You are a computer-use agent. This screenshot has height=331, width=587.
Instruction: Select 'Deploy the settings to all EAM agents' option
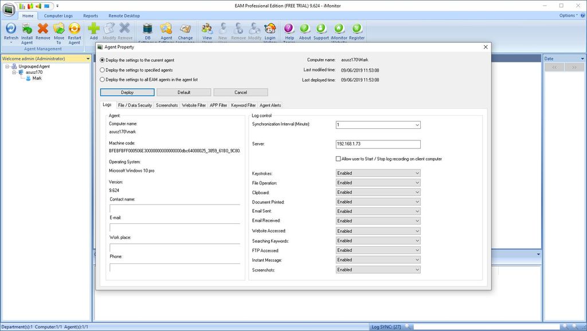(103, 80)
